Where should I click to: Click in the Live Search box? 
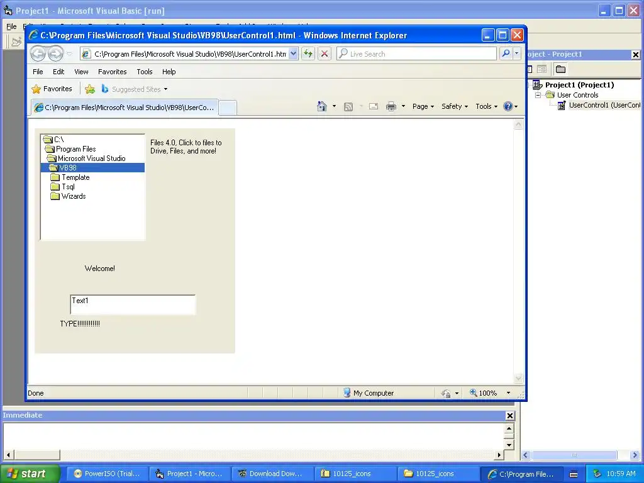pyautogui.click(x=416, y=54)
